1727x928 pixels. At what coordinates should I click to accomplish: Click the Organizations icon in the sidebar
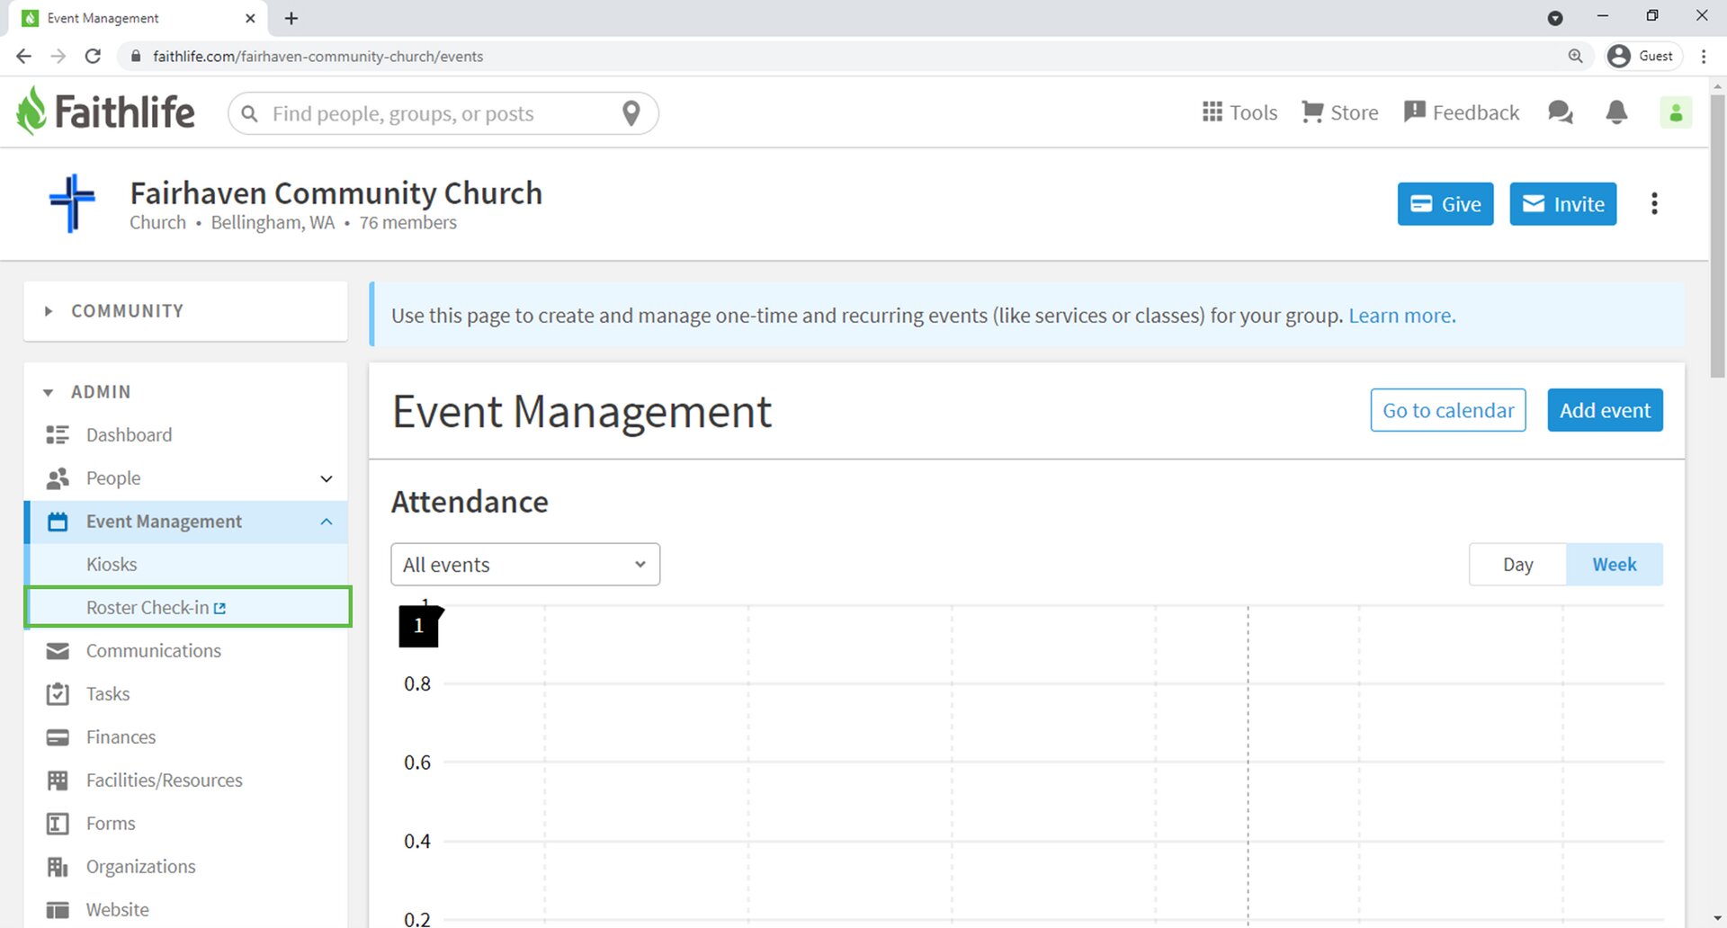tap(58, 867)
